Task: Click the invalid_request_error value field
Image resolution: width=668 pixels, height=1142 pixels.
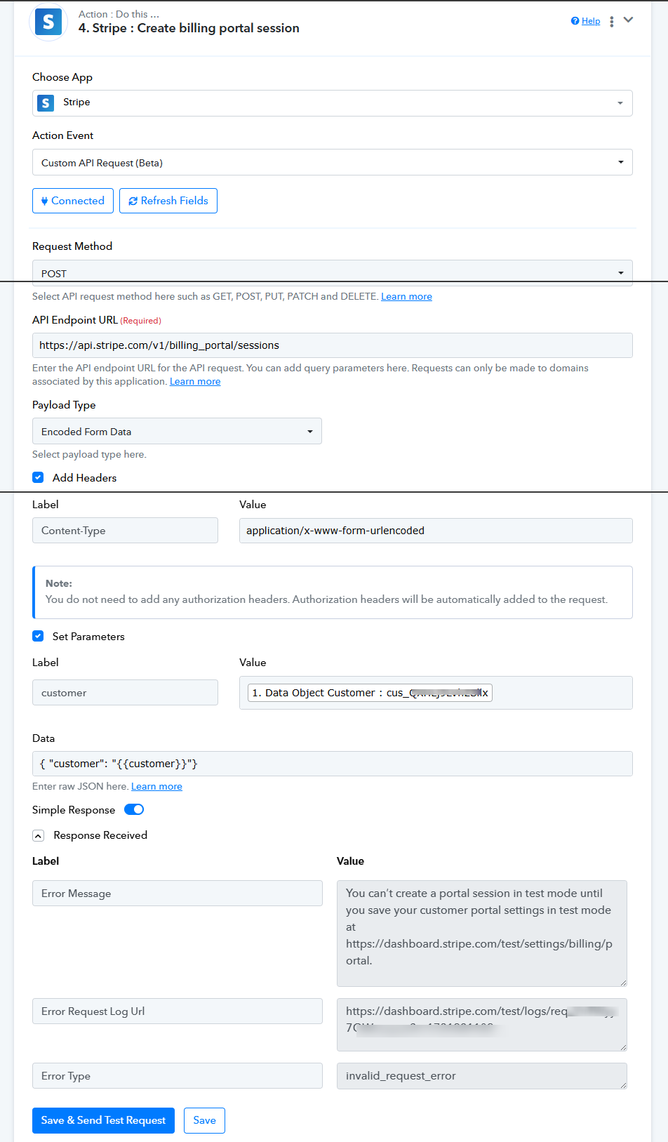Action: 482,1076
